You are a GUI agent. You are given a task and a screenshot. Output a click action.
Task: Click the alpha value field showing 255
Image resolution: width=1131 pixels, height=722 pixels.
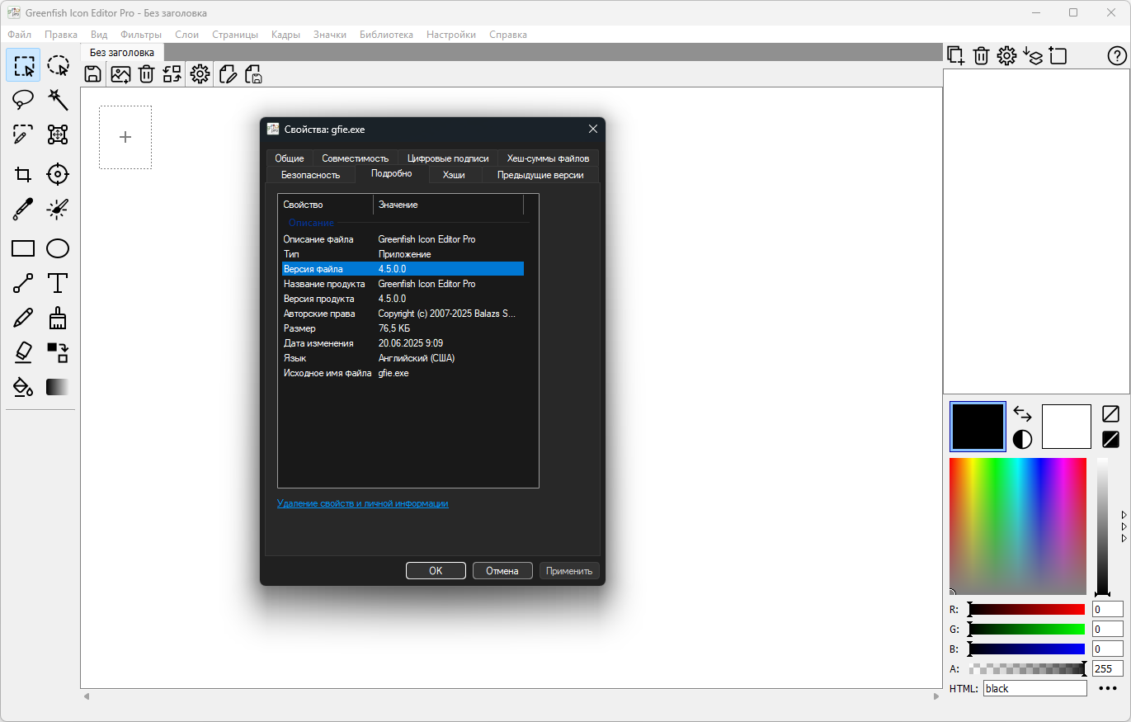coord(1108,669)
